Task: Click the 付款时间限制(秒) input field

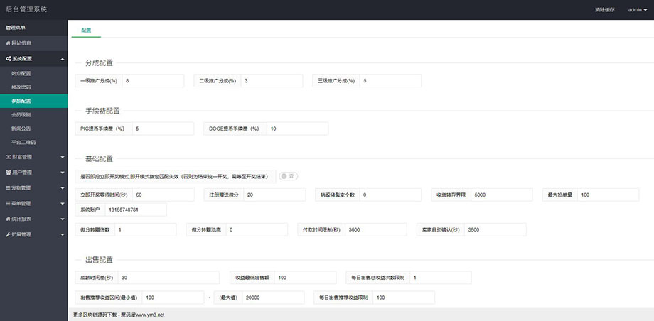Action: (x=376, y=229)
